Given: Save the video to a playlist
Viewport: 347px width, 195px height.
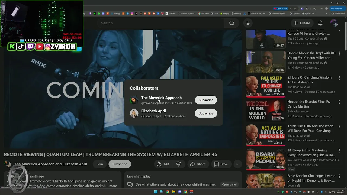Looking at the screenshot, I should [221, 164].
